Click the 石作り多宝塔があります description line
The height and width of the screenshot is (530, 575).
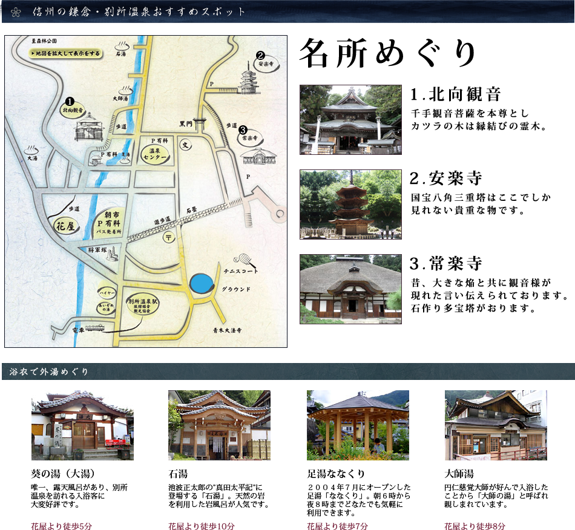point(473,309)
